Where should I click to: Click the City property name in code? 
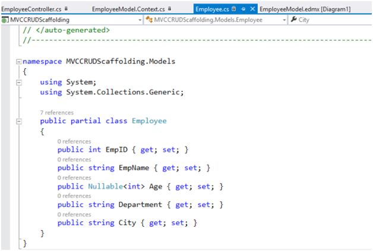click(127, 223)
